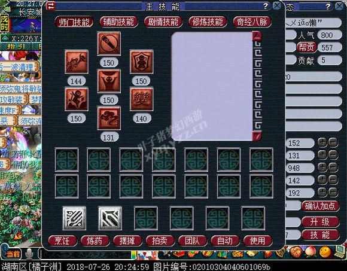
Task: Switch to the 辅助技能 tab
Action: coord(118,22)
